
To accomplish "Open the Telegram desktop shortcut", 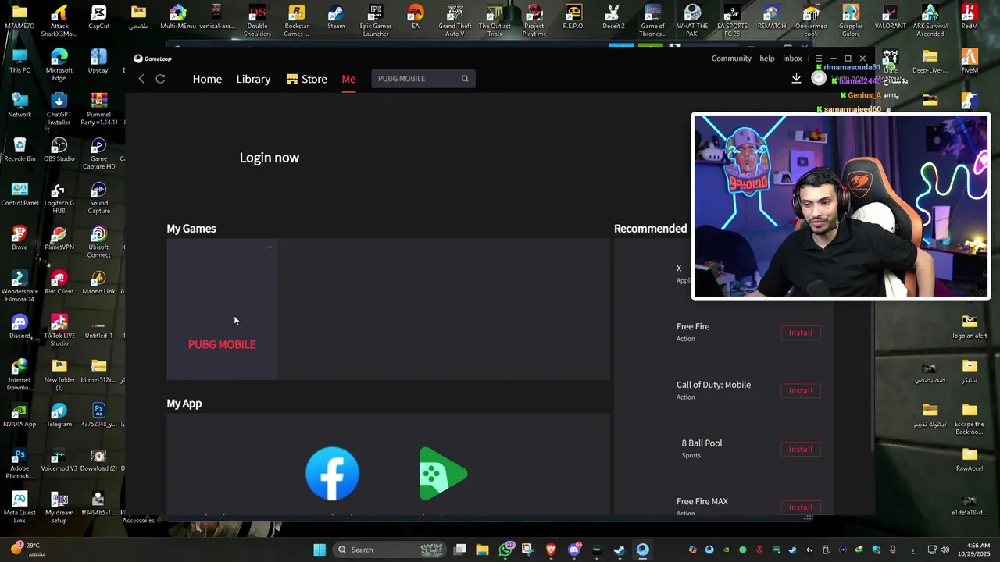I will click(x=59, y=416).
